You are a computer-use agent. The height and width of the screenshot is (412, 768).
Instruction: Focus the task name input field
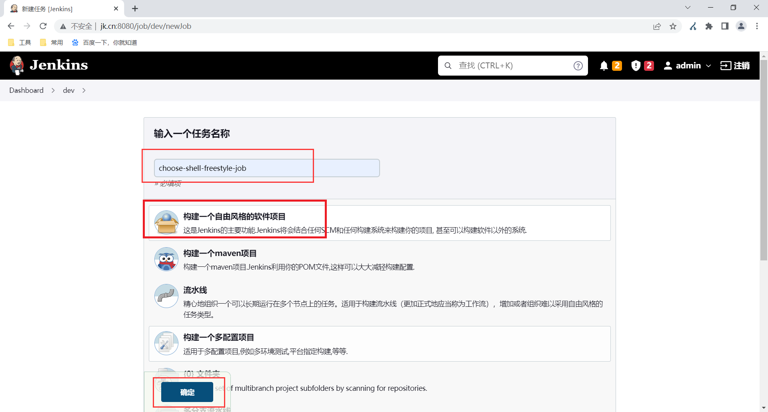[x=267, y=168]
